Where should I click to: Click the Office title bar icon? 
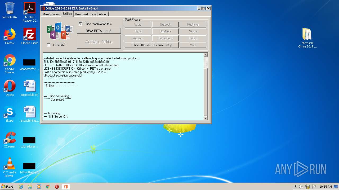[x=43, y=8]
